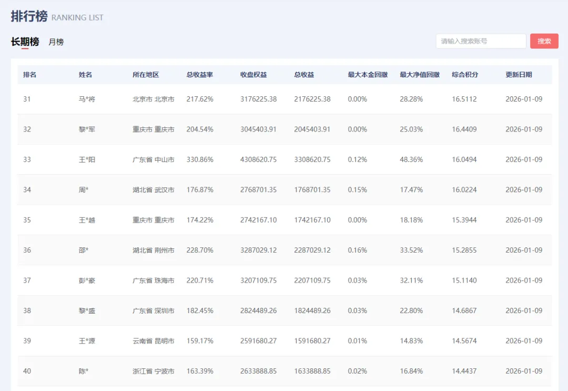Click the red 搜索 button
Viewport: 568px width, 391px height.
544,41
